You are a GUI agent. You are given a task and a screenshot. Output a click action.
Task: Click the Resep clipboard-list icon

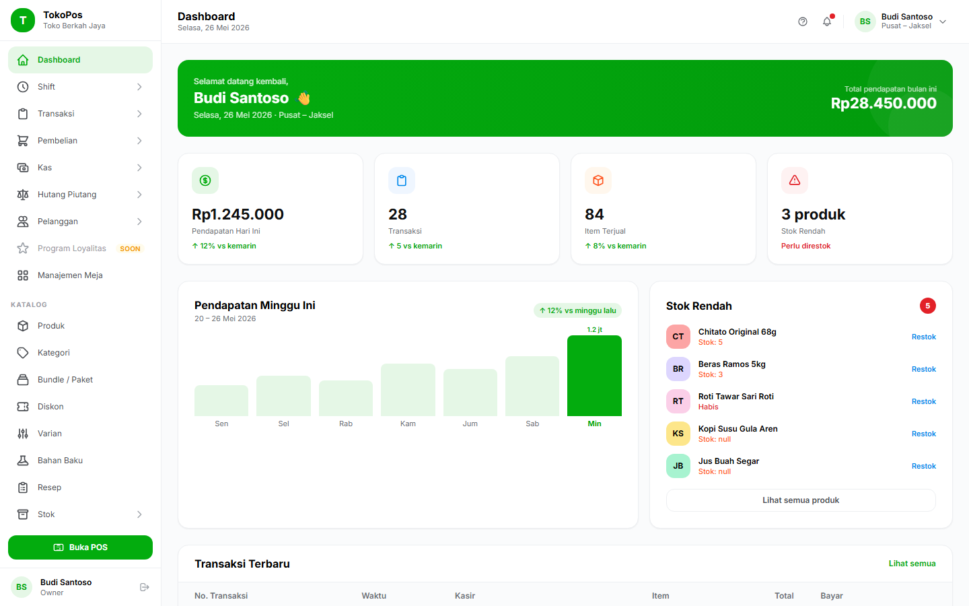(23, 487)
